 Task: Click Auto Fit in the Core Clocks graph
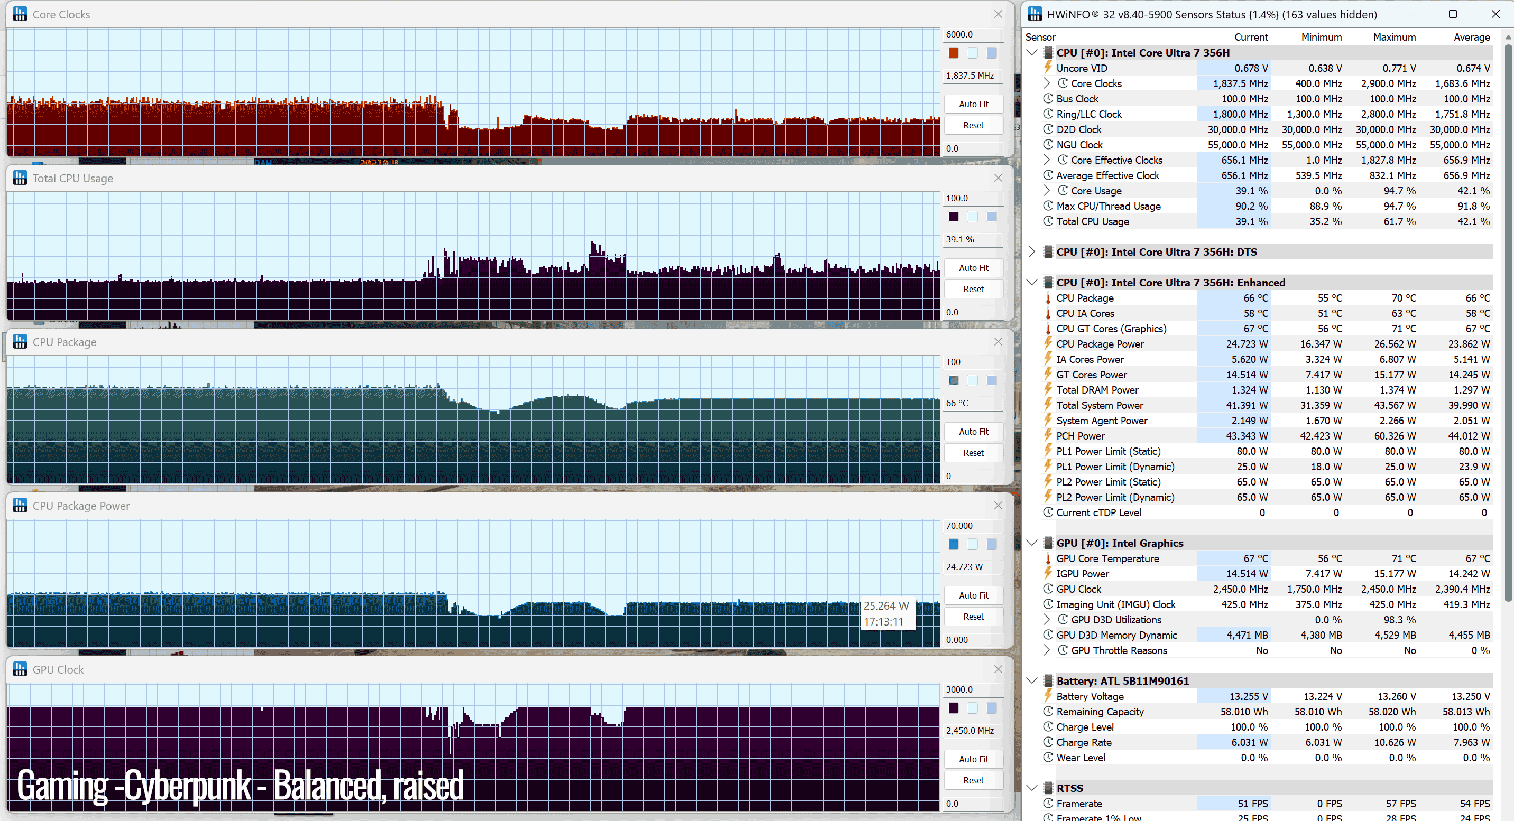(973, 104)
